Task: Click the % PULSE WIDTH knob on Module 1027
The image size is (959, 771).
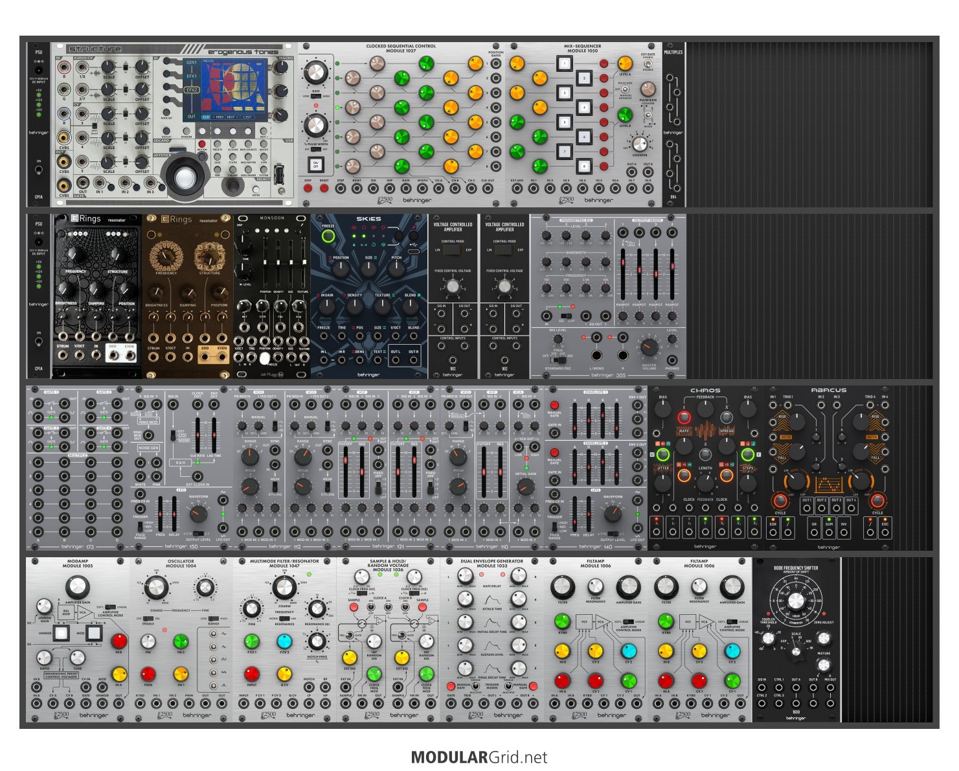Action: click(x=315, y=124)
